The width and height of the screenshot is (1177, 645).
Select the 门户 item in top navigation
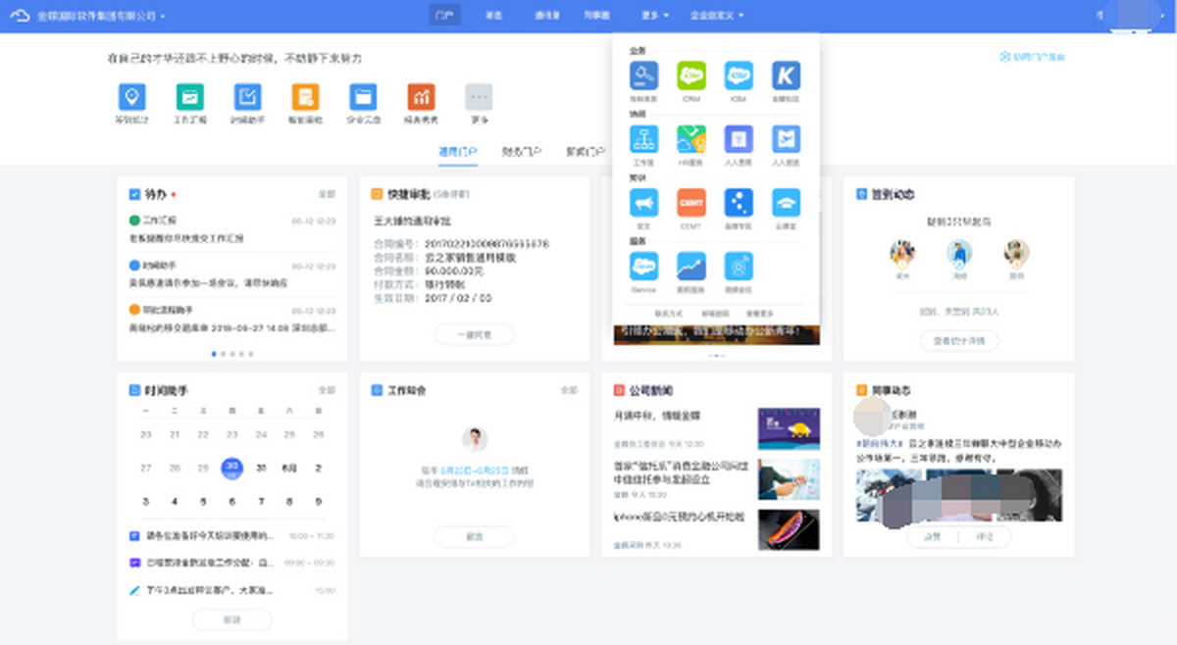point(444,16)
